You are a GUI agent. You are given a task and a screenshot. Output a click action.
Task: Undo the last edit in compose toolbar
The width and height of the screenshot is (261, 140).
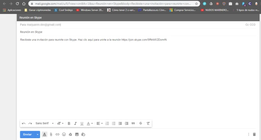coord(24,123)
